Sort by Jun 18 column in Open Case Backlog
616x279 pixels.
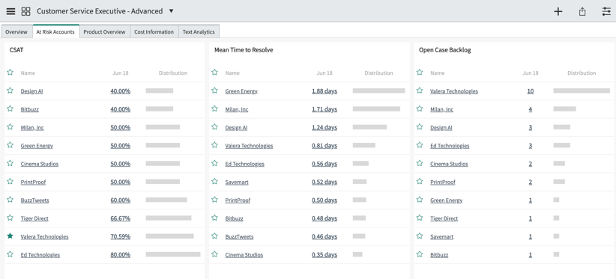[531, 73]
